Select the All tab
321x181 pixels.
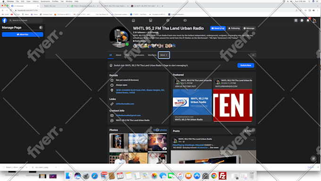tap(110, 55)
